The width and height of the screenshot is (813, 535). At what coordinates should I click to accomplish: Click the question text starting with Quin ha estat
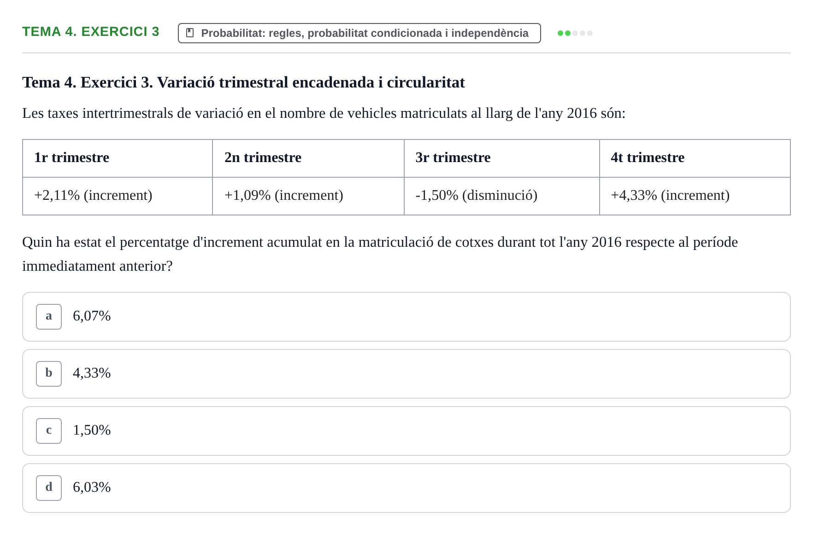380,254
